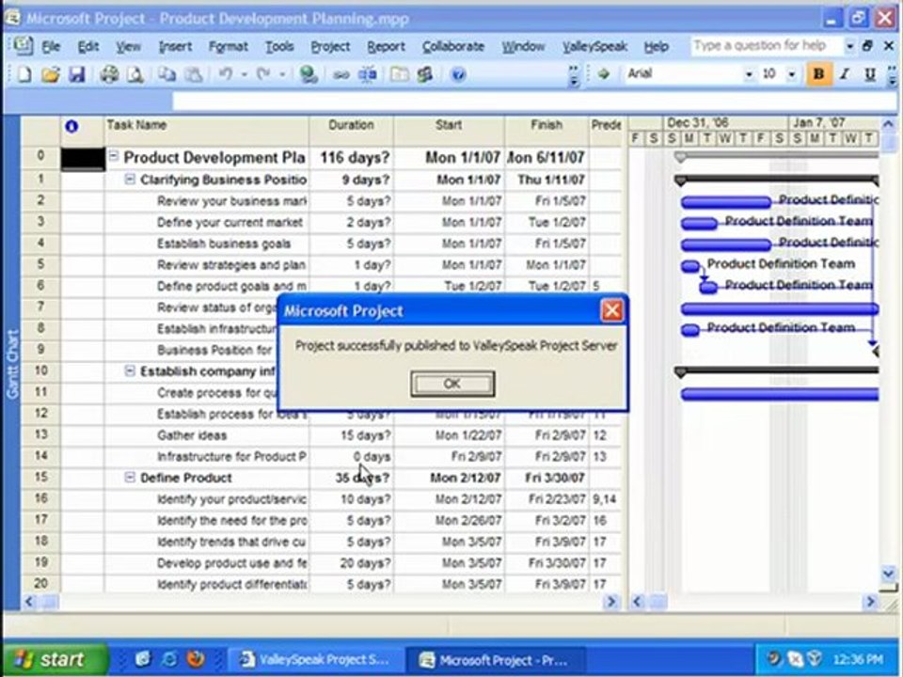Collapse the Product Development Plan summary task
Screen dimensions: 903x677
(114, 156)
